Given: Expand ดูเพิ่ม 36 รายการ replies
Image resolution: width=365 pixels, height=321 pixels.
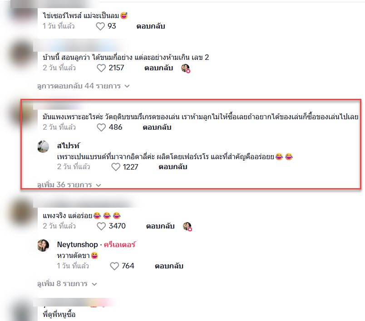Looking at the screenshot, I should point(69,185).
